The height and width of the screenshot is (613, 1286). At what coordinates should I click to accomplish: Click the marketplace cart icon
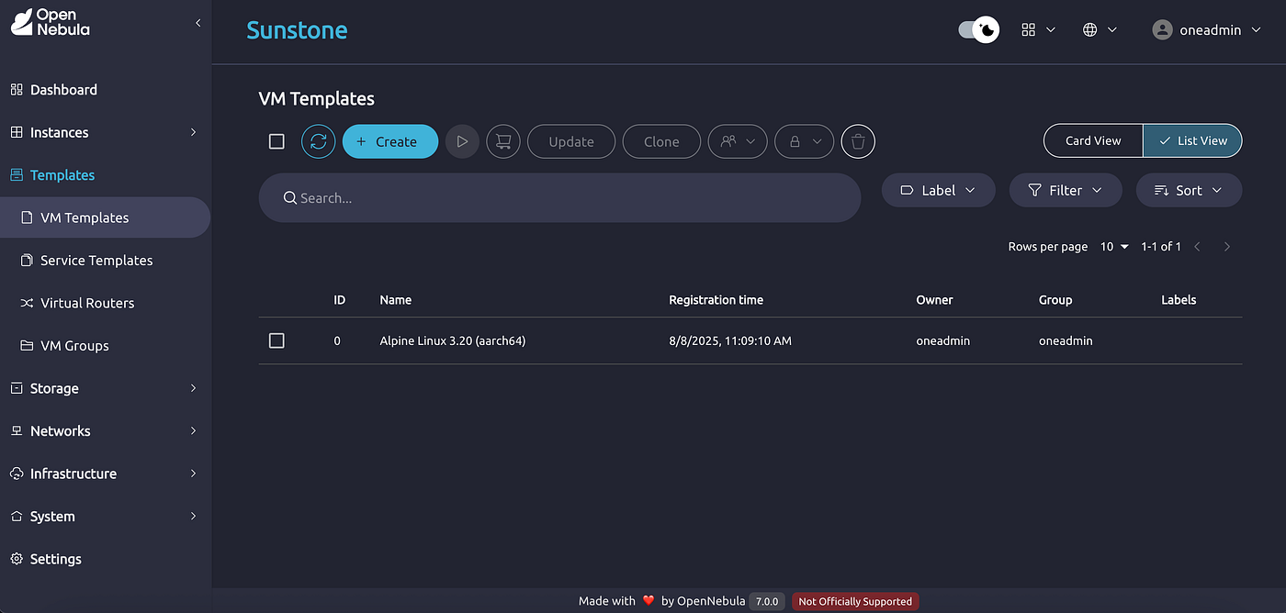pyautogui.click(x=503, y=141)
